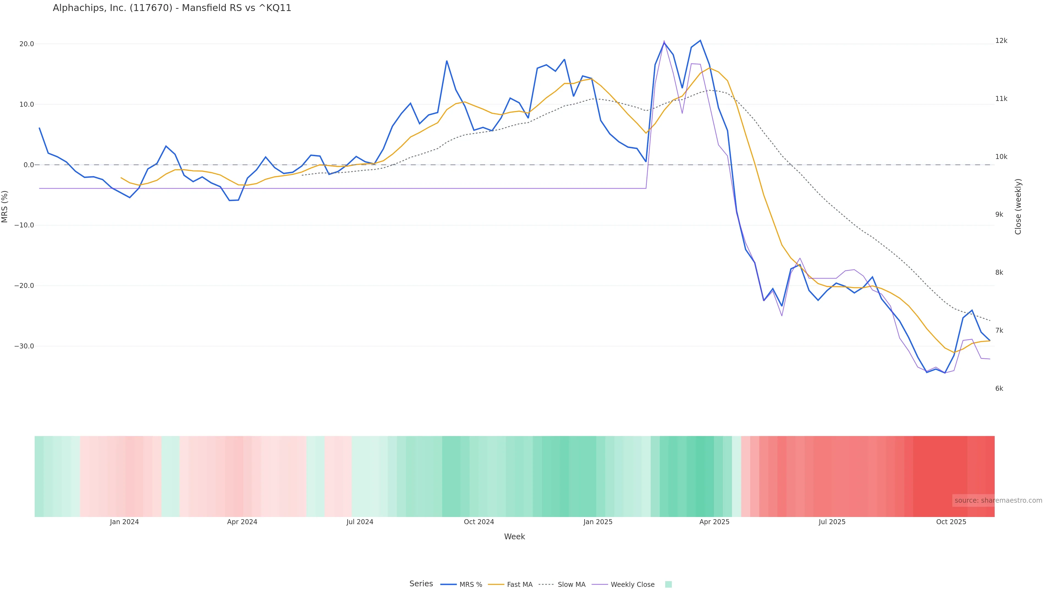The height and width of the screenshot is (594, 1056).
Task: Click the purple Weekly Close legend line
Action: (x=600, y=585)
